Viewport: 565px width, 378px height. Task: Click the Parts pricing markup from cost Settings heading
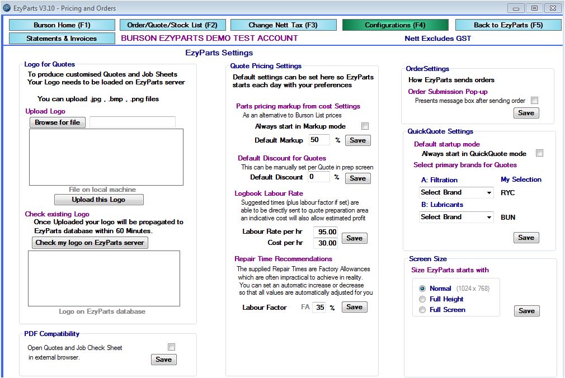(x=298, y=106)
